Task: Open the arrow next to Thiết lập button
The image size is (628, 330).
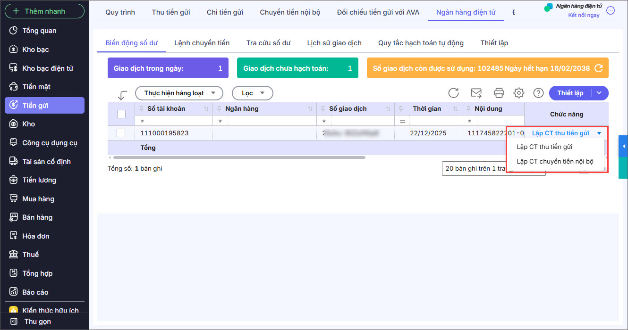Action: tap(599, 93)
